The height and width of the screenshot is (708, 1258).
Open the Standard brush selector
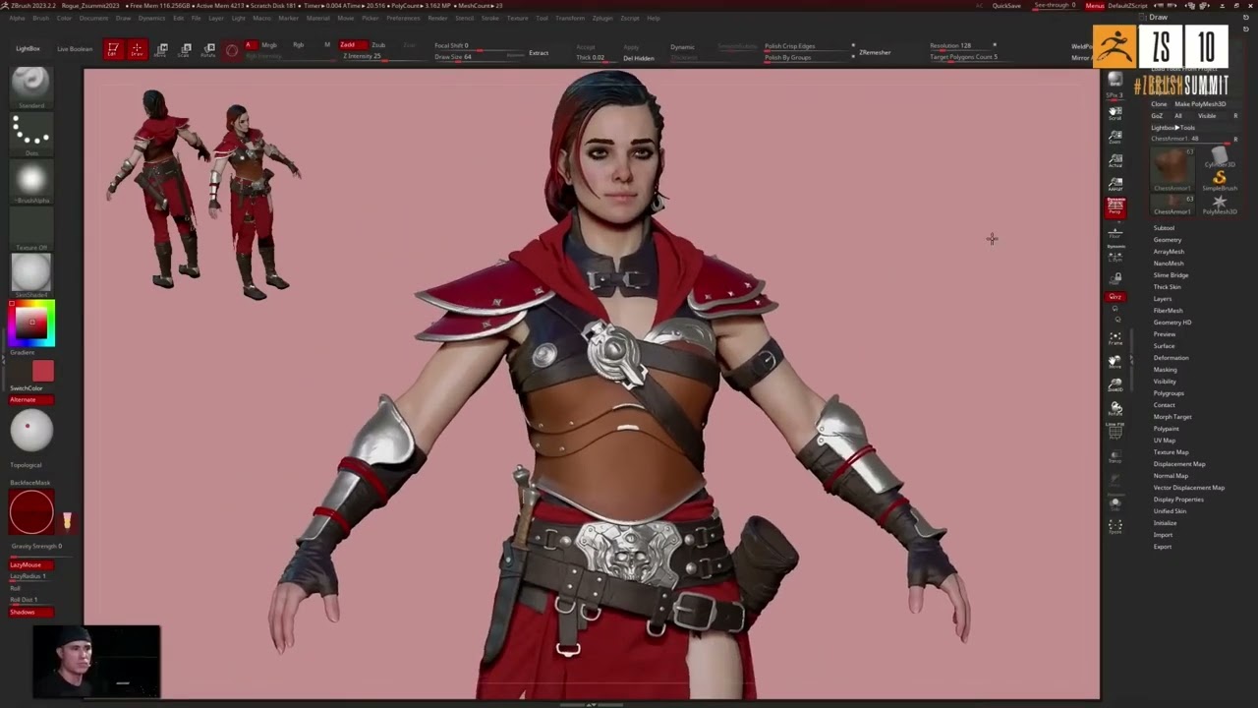point(30,87)
